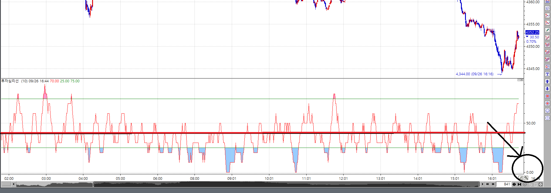The width and height of the screenshot is (551, 193).
Task: Click the rewind double arrow button
Action: pos(487,184)
